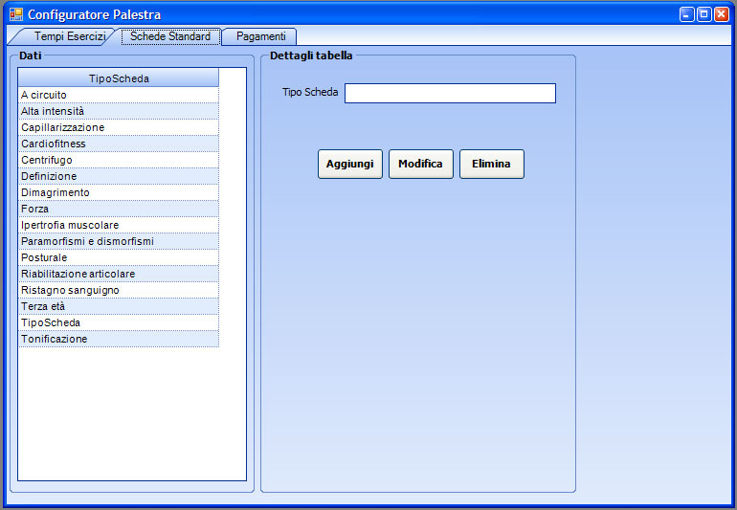Go to the Pagamenti tab
737x510 pixels.
pyautogui.click(x=260, y=36)
